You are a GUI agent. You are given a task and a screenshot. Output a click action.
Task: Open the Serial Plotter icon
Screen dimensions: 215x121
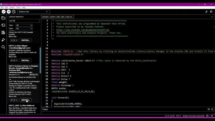click(206, 12)
